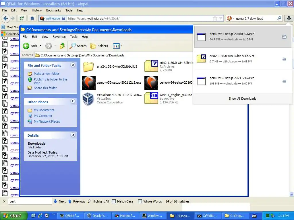The image size is (294, 220).
Task: Open the browser History menu
Action: pyautogui.click(x=37, y=10)
